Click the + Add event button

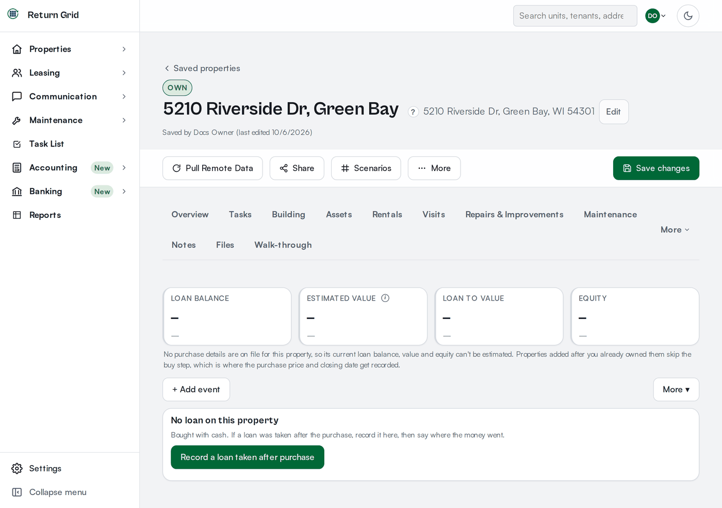click(x=196, y=390)
